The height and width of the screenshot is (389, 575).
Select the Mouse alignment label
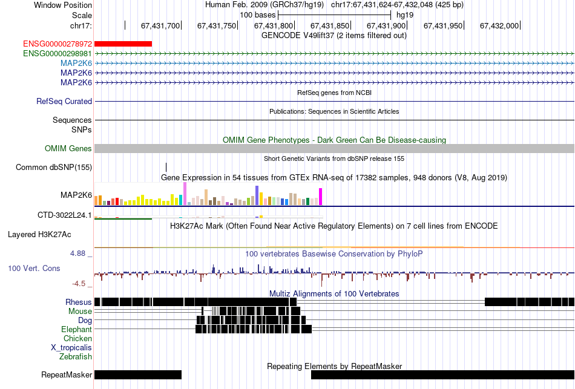click(x=80, y=312)
